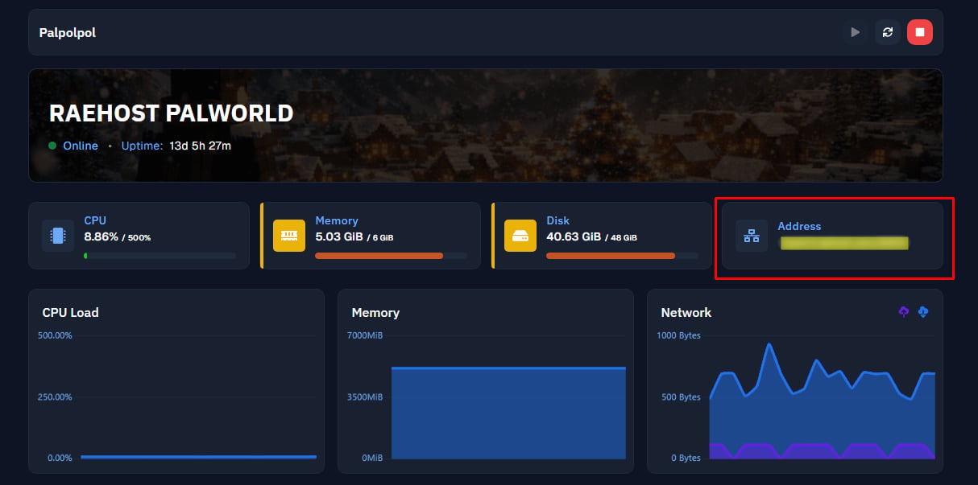The height and width of the screenshot is (485, 978).
Task: Click the Disk value 40.63 GiB
Action: click(574, 237)
